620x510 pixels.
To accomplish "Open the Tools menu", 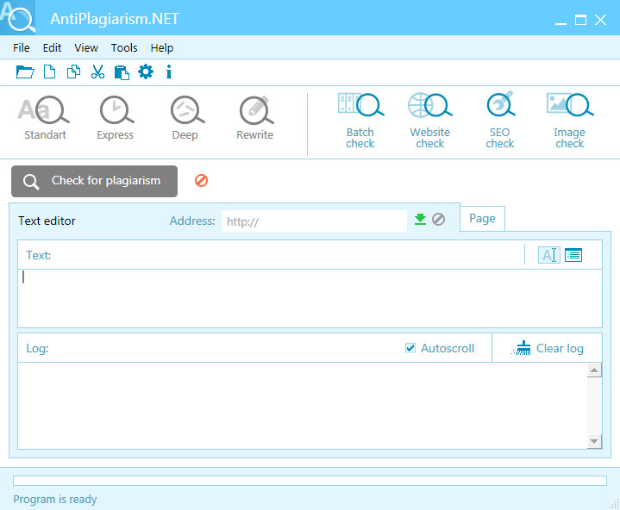I will 124,47.
